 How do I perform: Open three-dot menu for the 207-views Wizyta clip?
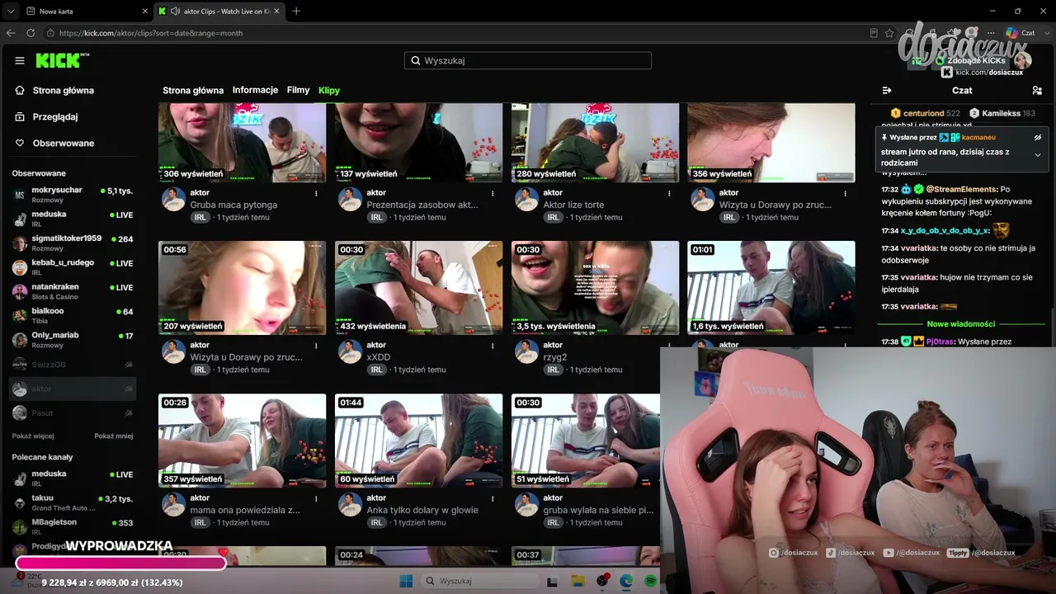pos(316,346)
